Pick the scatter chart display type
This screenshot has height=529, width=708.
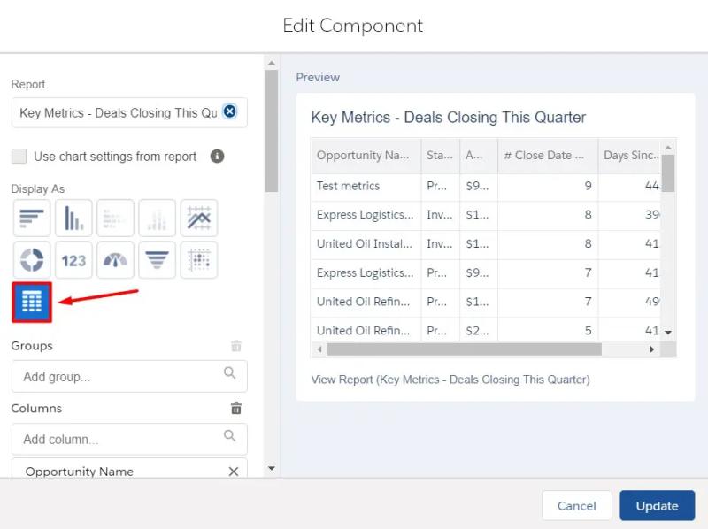point(199,260)
